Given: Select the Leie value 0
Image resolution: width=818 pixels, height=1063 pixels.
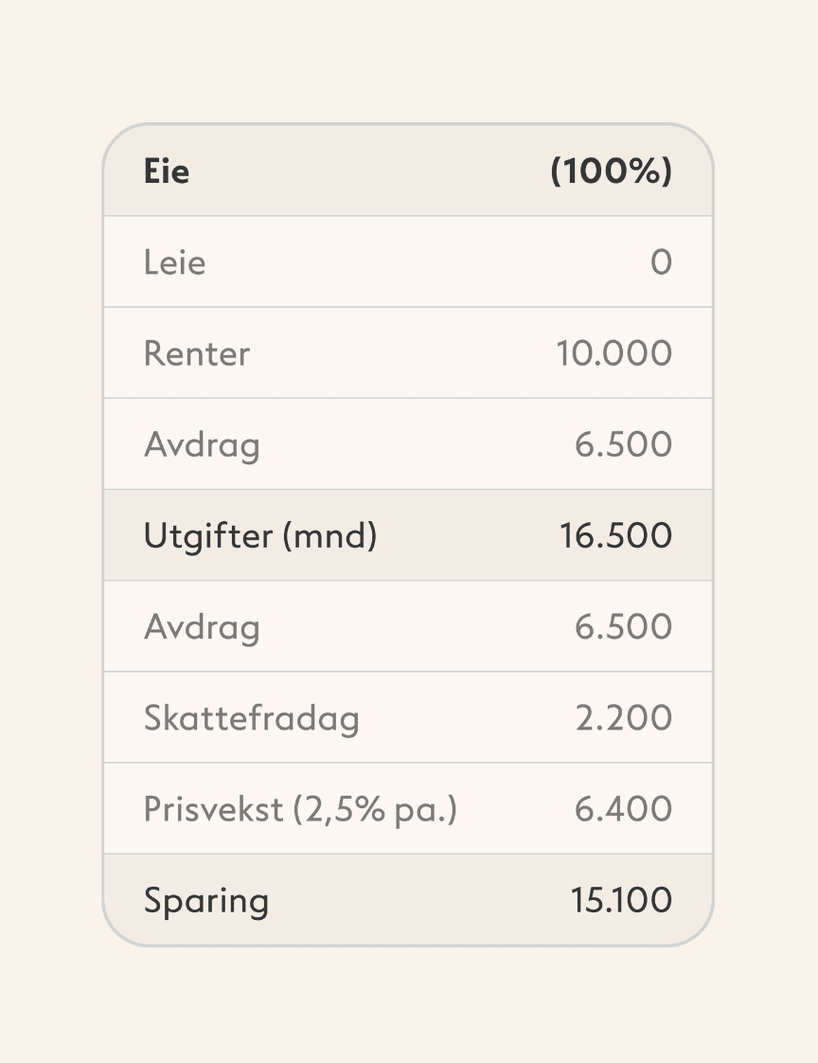Looking at the screenshot, I should tap(661, 262).
